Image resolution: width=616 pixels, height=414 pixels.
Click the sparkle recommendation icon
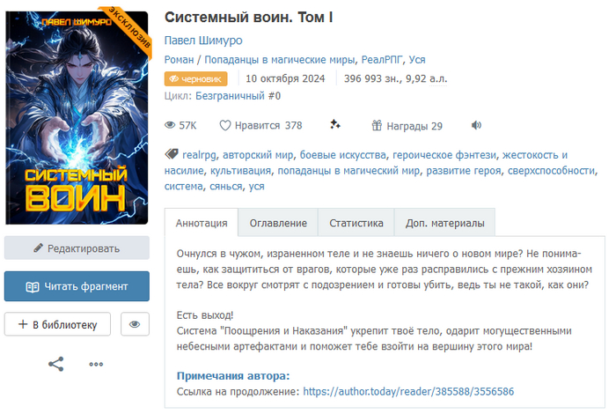click(335, 124)
